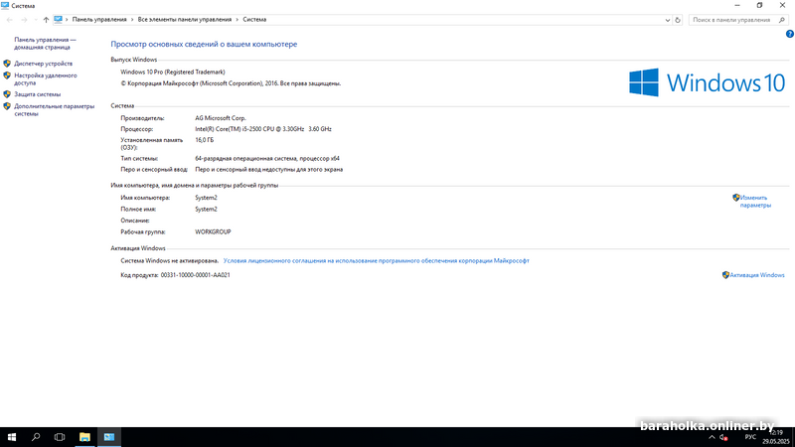The height and width of the screenshot is (447, 795).
Task: Click the shield icon next to Активация Windows
Action: point(725,275)
